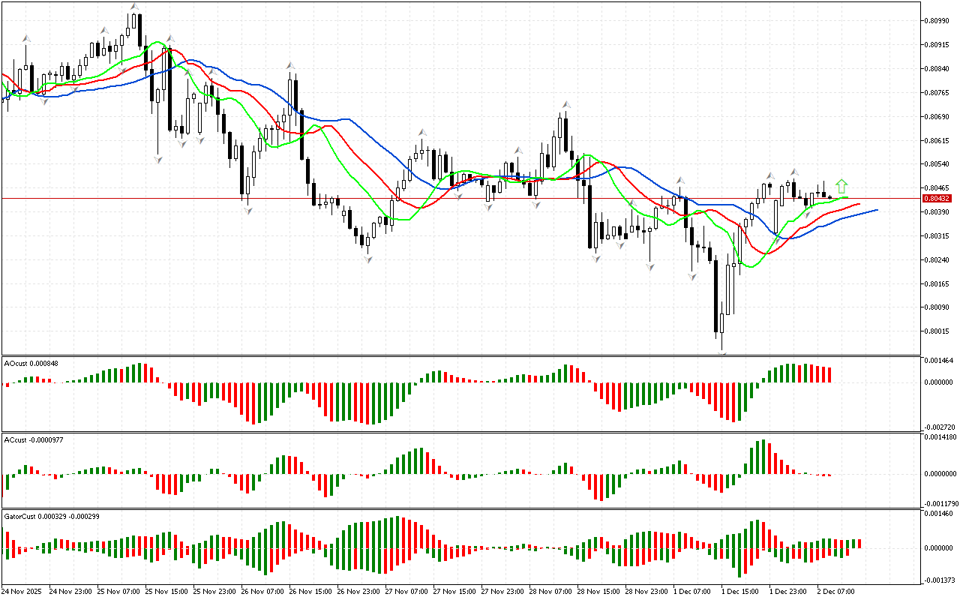Select the right tip of the red Alligator line

[x=859, y=204]
